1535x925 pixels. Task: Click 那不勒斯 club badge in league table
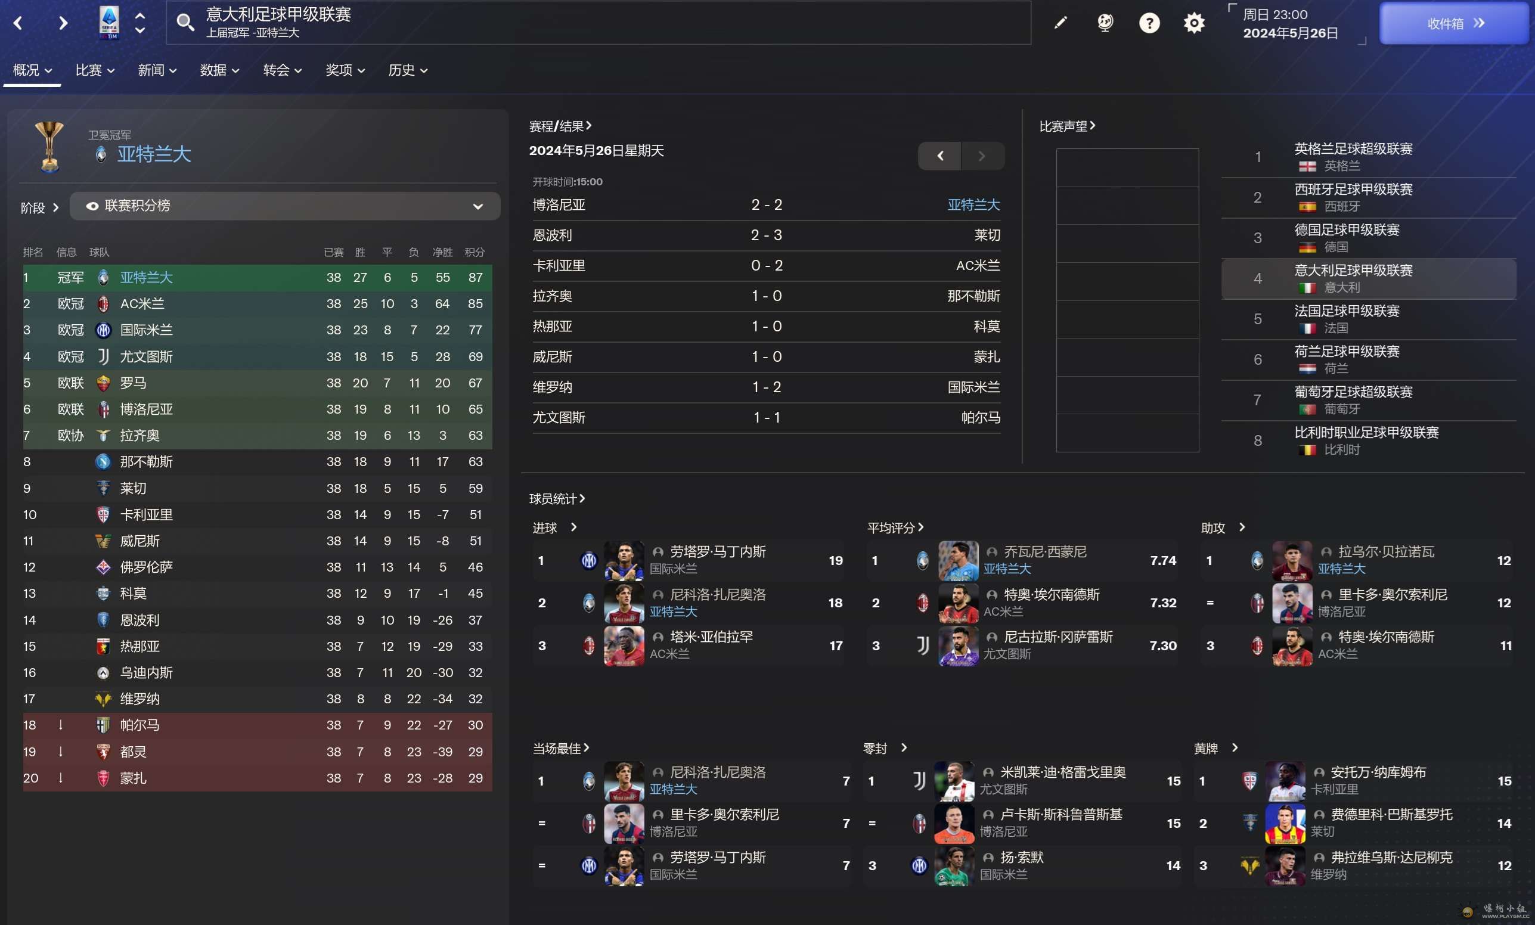[103, 461]
